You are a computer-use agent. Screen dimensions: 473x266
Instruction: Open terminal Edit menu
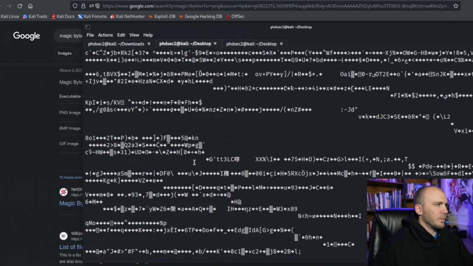click(x=121, y=35)
